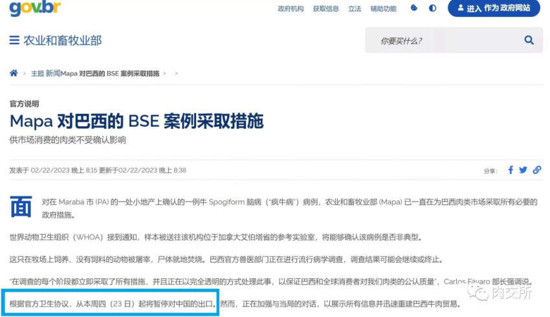Open the 主题 breadcrumb link
This screenshot has height=317, width=550.
(x=38, y=73)
